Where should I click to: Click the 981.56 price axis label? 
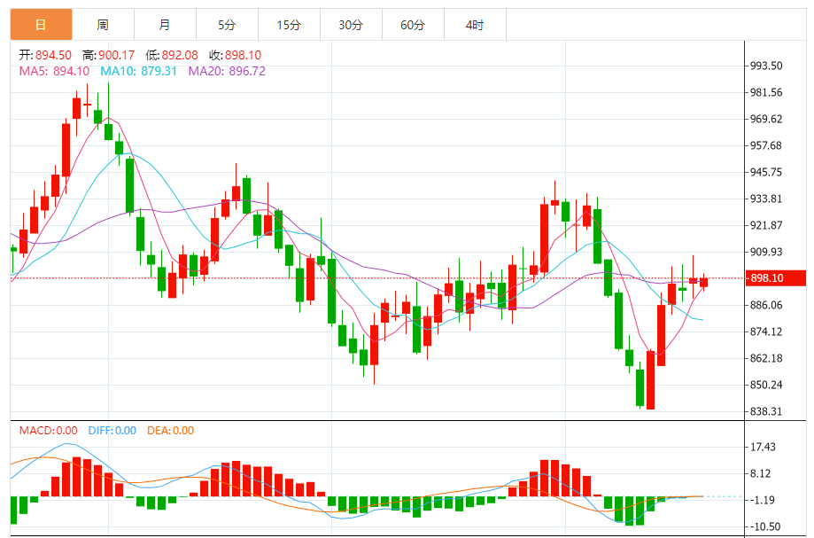[x=766, y=92]
